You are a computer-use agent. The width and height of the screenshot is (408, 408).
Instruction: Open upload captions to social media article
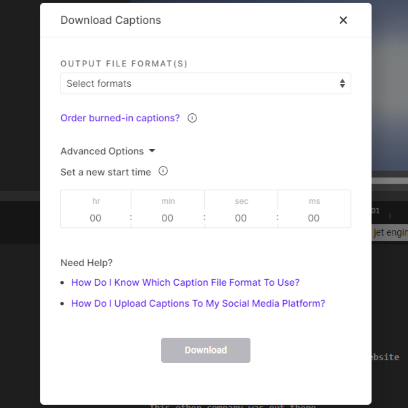point(198,303)
